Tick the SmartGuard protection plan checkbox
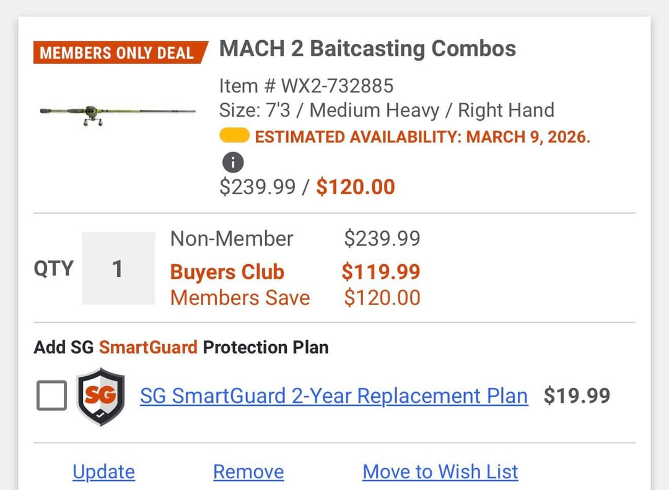The image size is (669, 490). pos(51,396)
